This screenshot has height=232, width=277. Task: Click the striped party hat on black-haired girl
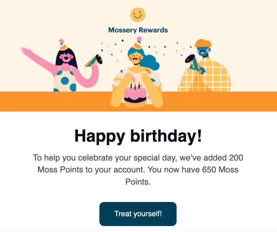point(63,45)
